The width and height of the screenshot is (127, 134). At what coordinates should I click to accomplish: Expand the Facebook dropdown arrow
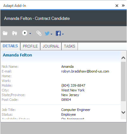[x=63, y=34]
